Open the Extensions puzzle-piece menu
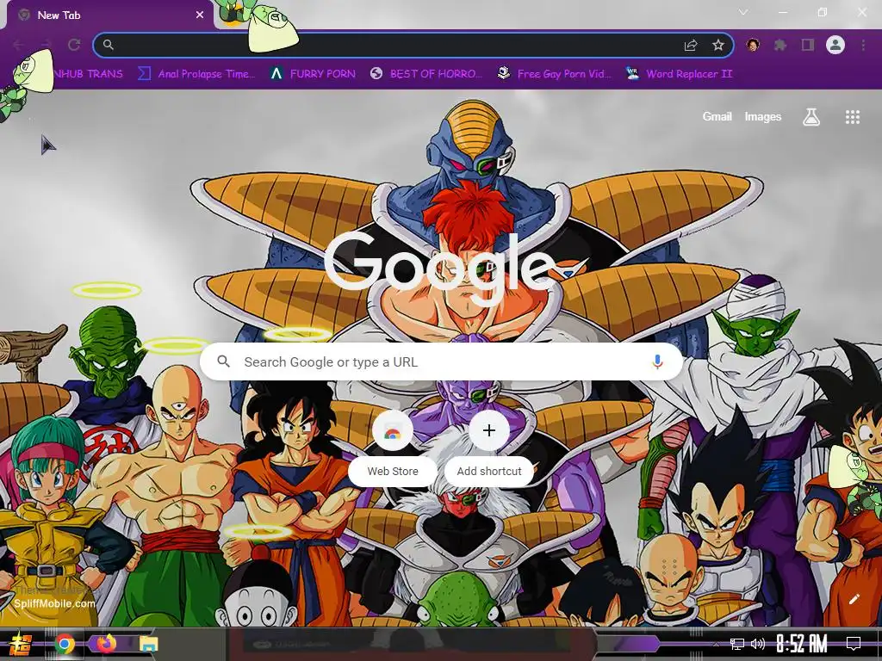Screen dimensions: 882x661 pyautogui.click(x=780, y=45)
